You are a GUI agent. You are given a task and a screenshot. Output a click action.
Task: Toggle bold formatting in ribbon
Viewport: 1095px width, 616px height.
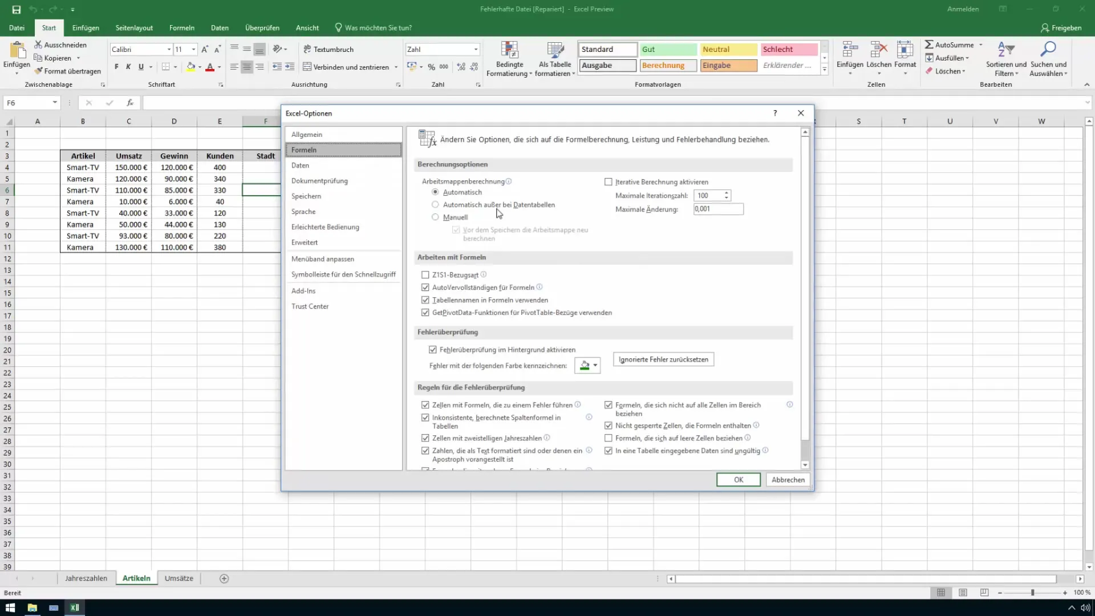coord(116,67)
